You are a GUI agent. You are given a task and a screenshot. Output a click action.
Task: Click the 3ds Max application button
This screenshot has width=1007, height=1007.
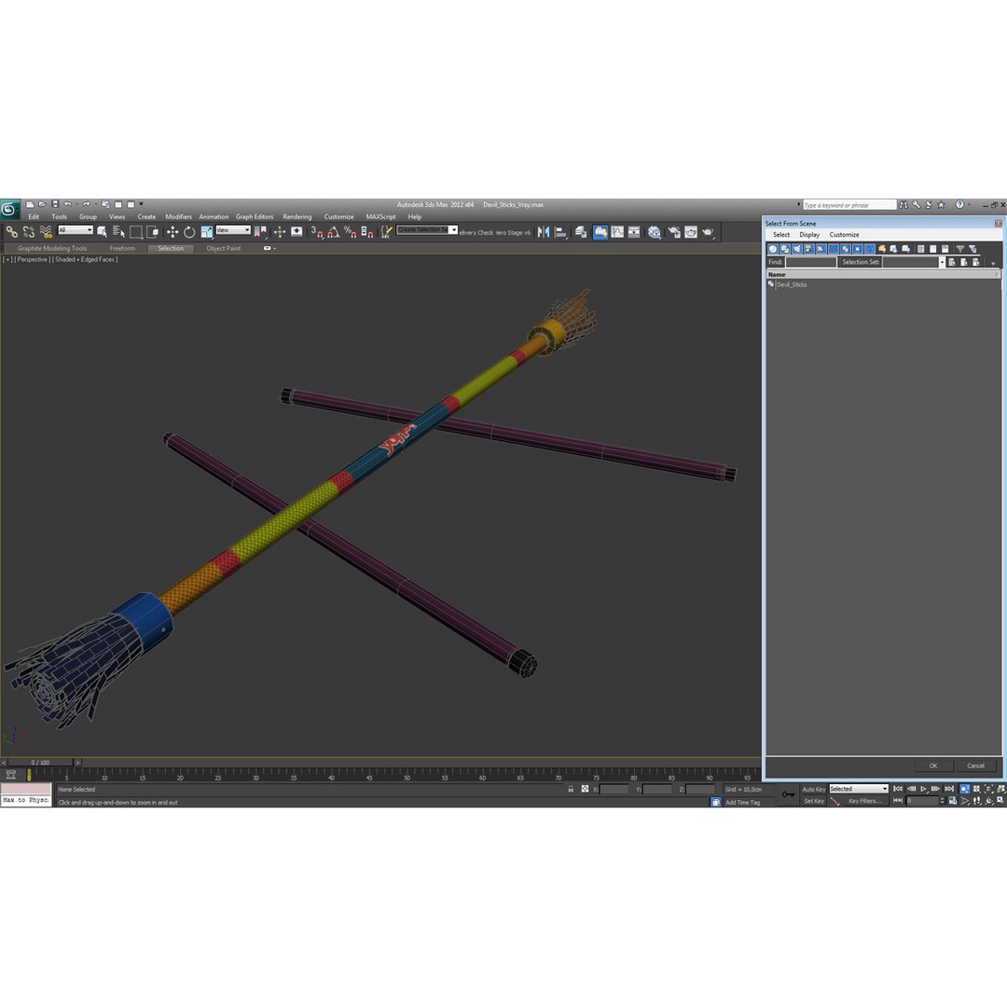tap(9, 210)
